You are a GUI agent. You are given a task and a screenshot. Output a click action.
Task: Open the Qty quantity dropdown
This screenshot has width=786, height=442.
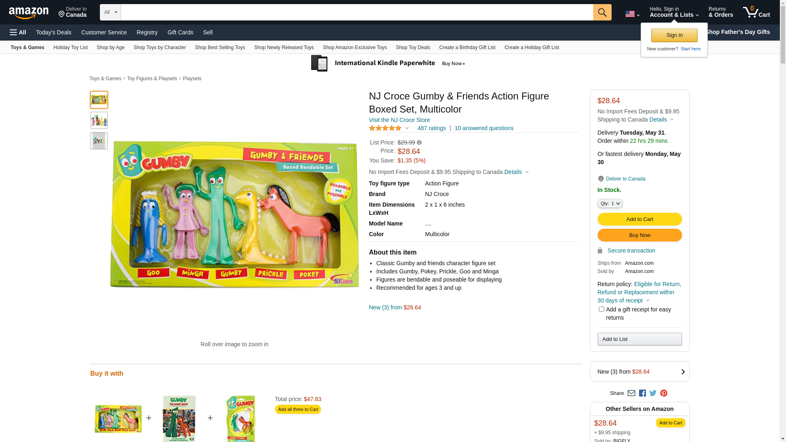(x=610, y=203)
